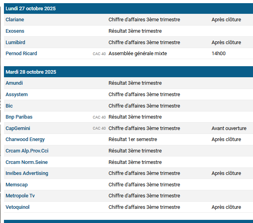Open the Bnp Paribas company link

pos(19,117)
